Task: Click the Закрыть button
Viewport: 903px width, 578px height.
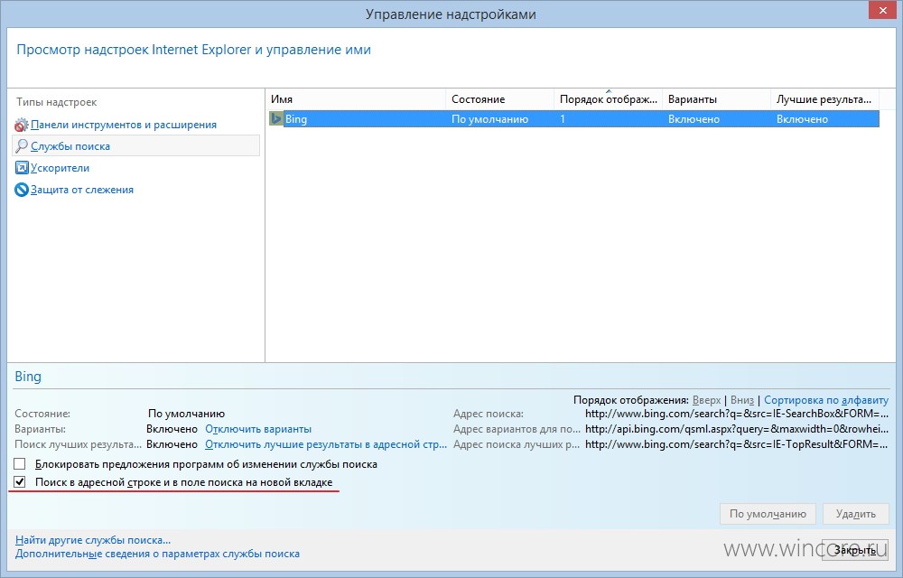Action: click(x=855, y=550)
